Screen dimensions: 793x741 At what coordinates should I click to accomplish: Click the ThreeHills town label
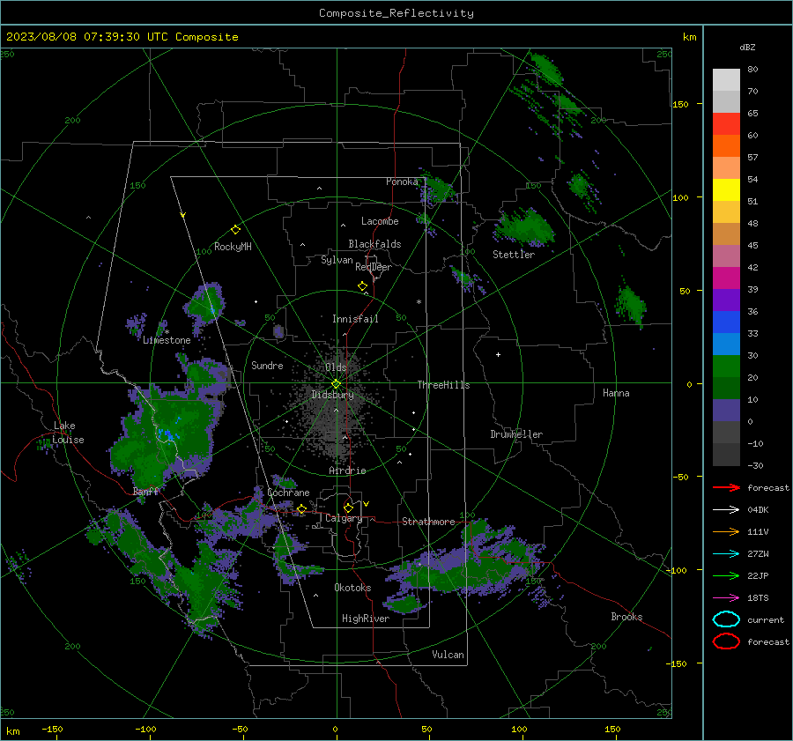(x=443, y=385)
